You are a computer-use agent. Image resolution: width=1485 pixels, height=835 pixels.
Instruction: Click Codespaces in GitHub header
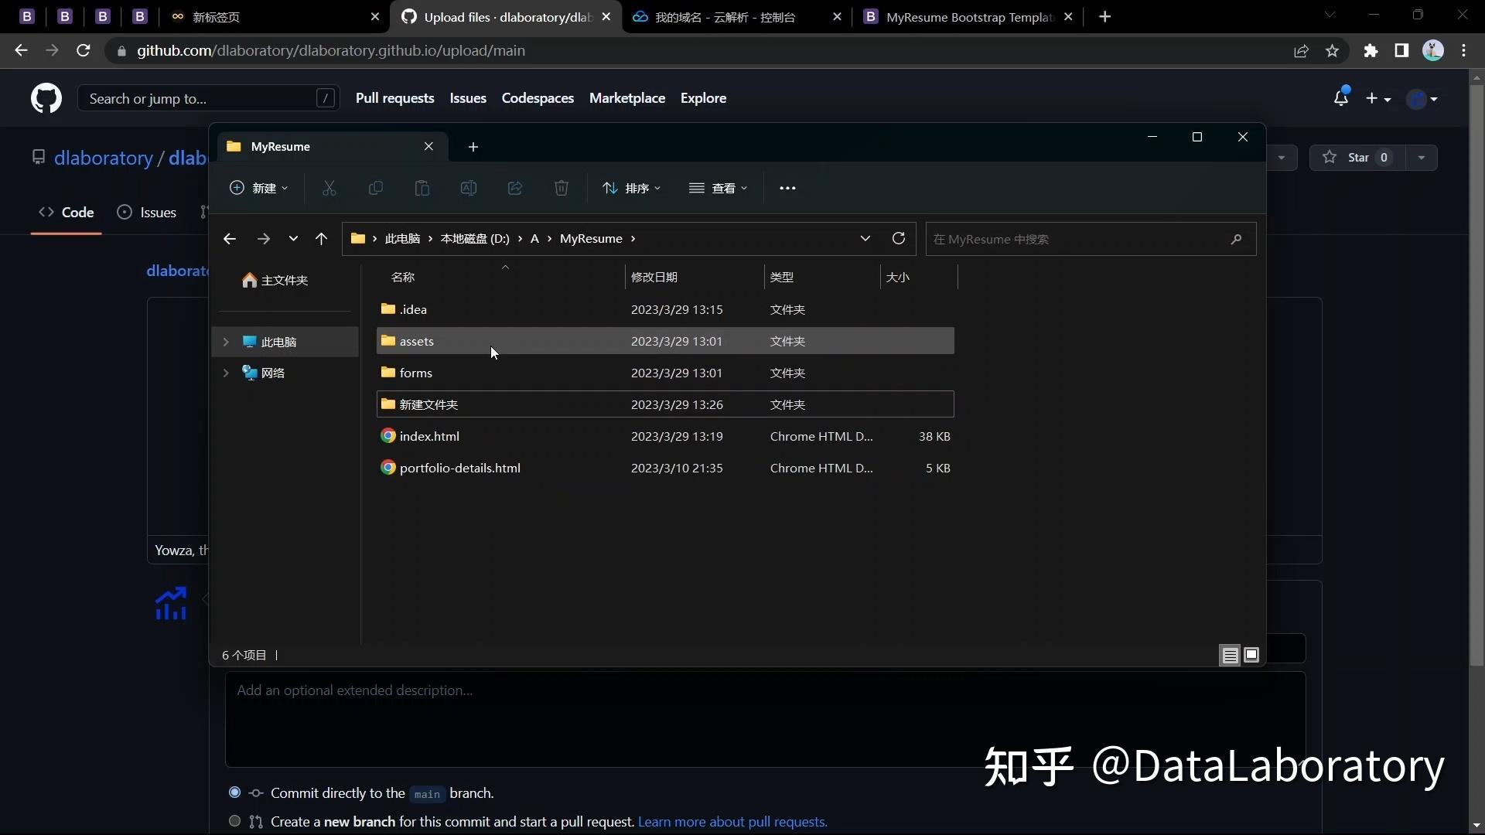[538, 98]
